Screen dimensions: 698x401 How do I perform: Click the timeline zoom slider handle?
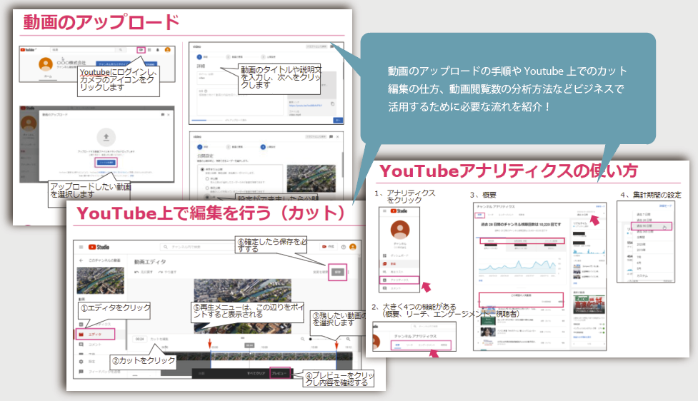311,339
